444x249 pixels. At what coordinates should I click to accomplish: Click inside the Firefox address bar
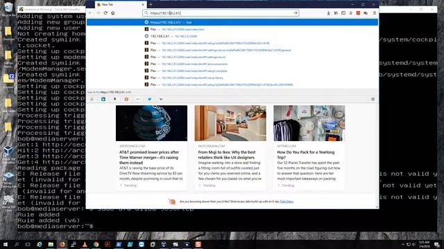[221, 13]
